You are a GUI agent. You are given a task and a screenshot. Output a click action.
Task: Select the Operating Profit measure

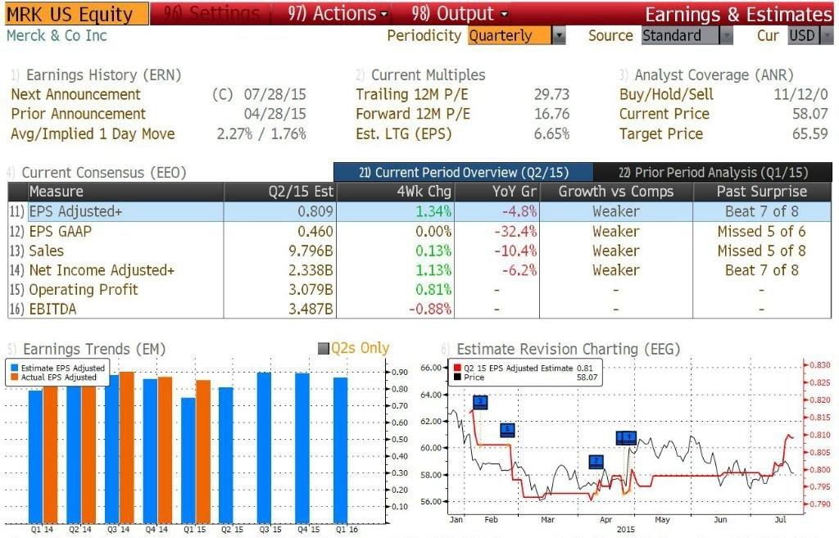pos(84,290)
